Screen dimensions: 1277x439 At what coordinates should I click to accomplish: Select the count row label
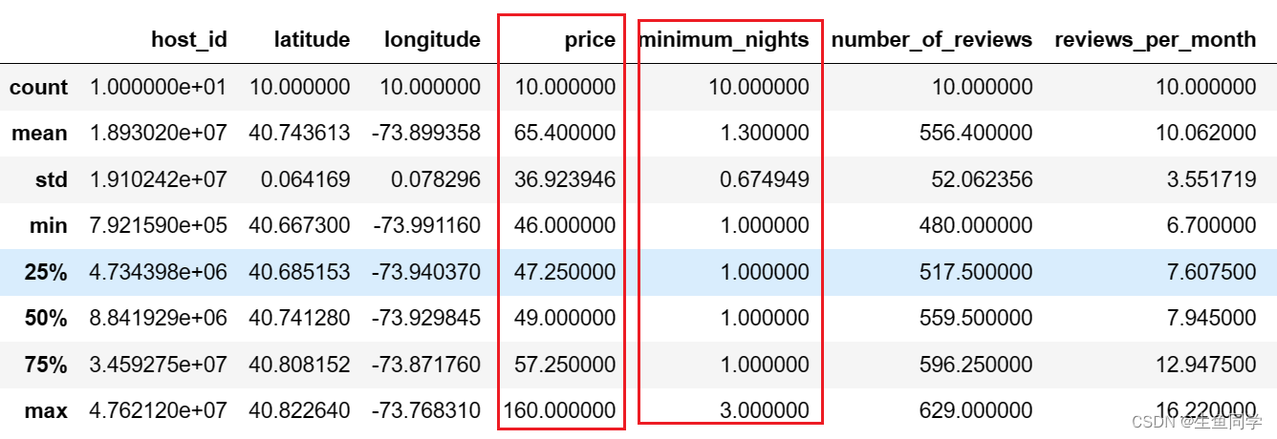(x=39, y=87)
